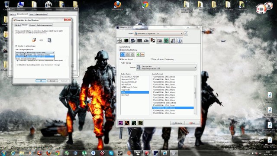Switch to Statistiques avancées tab
277x156 pixels.
[x=44, y=25]
